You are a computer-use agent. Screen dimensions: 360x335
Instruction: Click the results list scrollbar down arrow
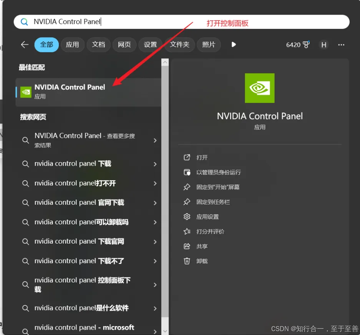pos(165,331)
